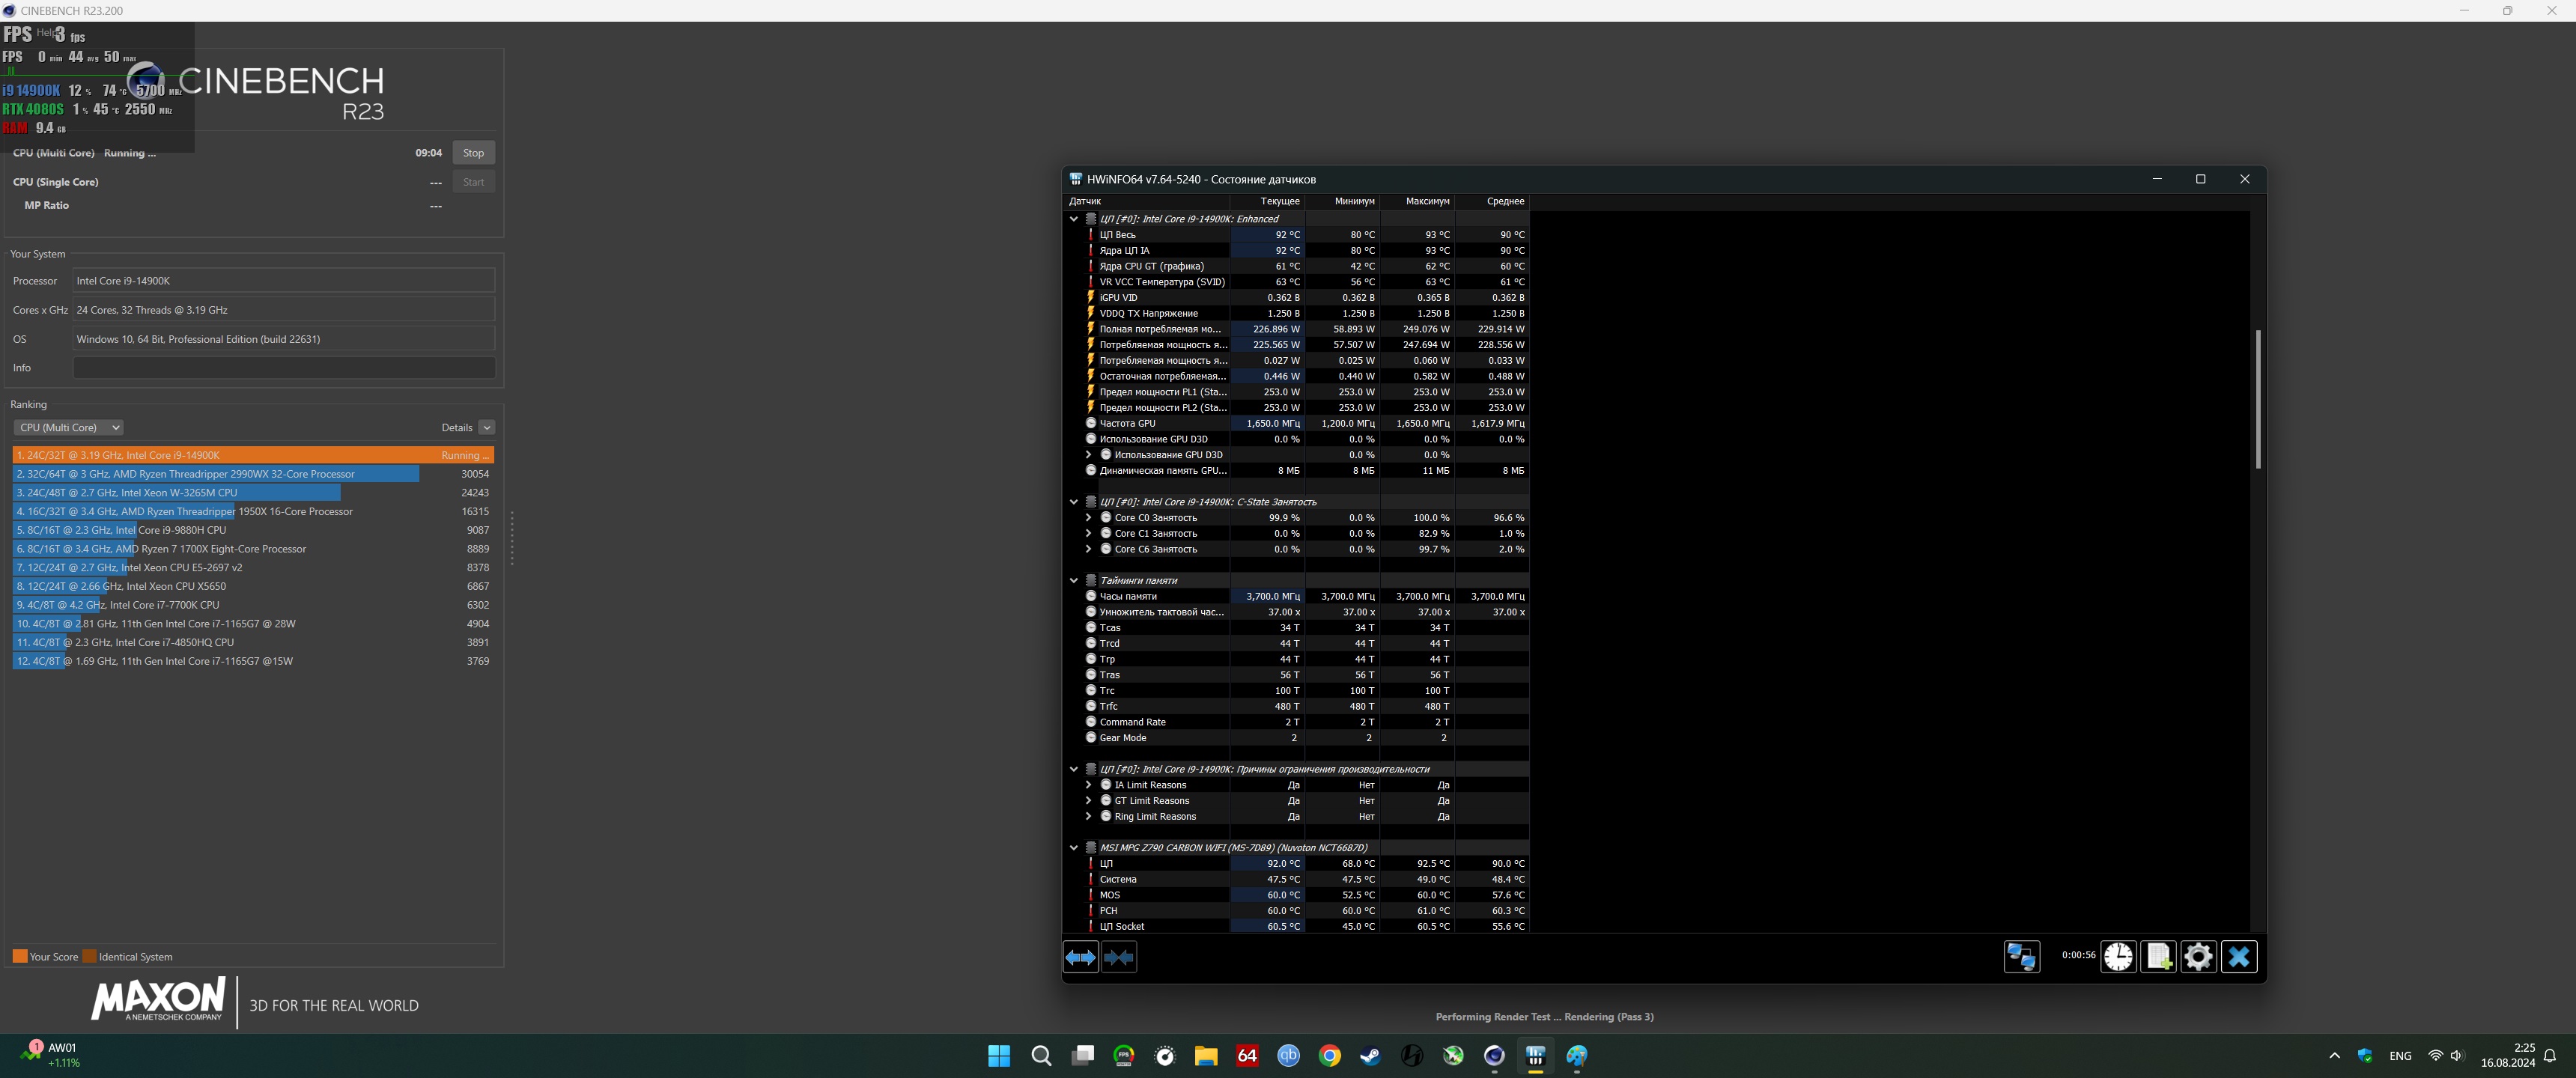This screenshot has height=1078, width=2576.
Task: Click the clock reset timer icon
Action: (x=2117, y=957)
